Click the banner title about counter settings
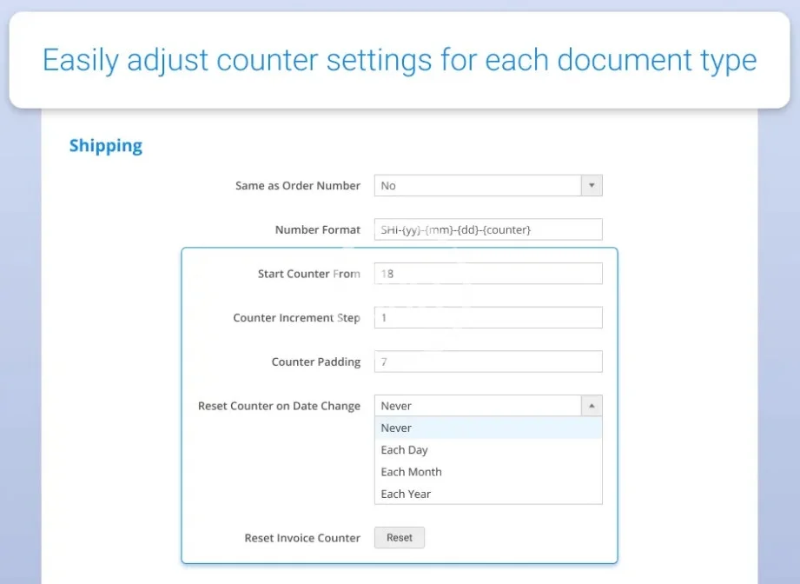The image size is (800, 584). tap(400, 60)
